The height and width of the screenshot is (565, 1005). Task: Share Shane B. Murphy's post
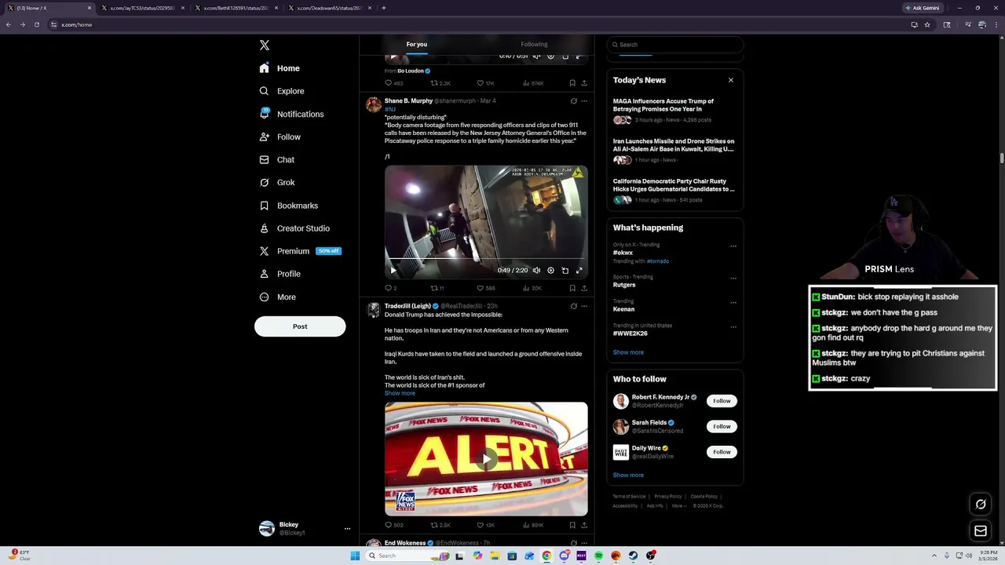[583, 288]
